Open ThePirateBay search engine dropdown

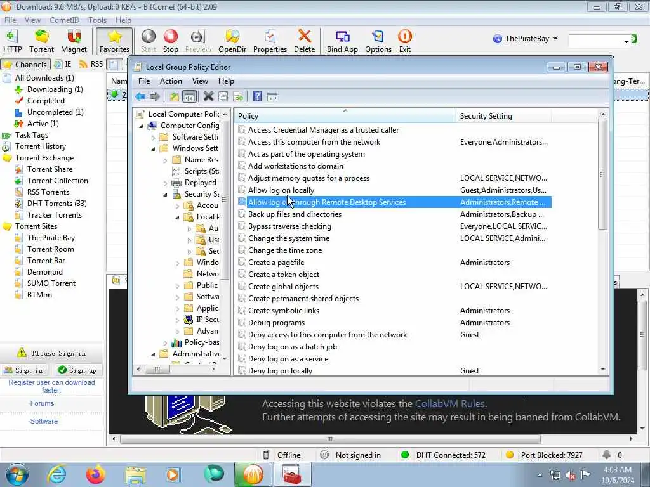[525, 39]
